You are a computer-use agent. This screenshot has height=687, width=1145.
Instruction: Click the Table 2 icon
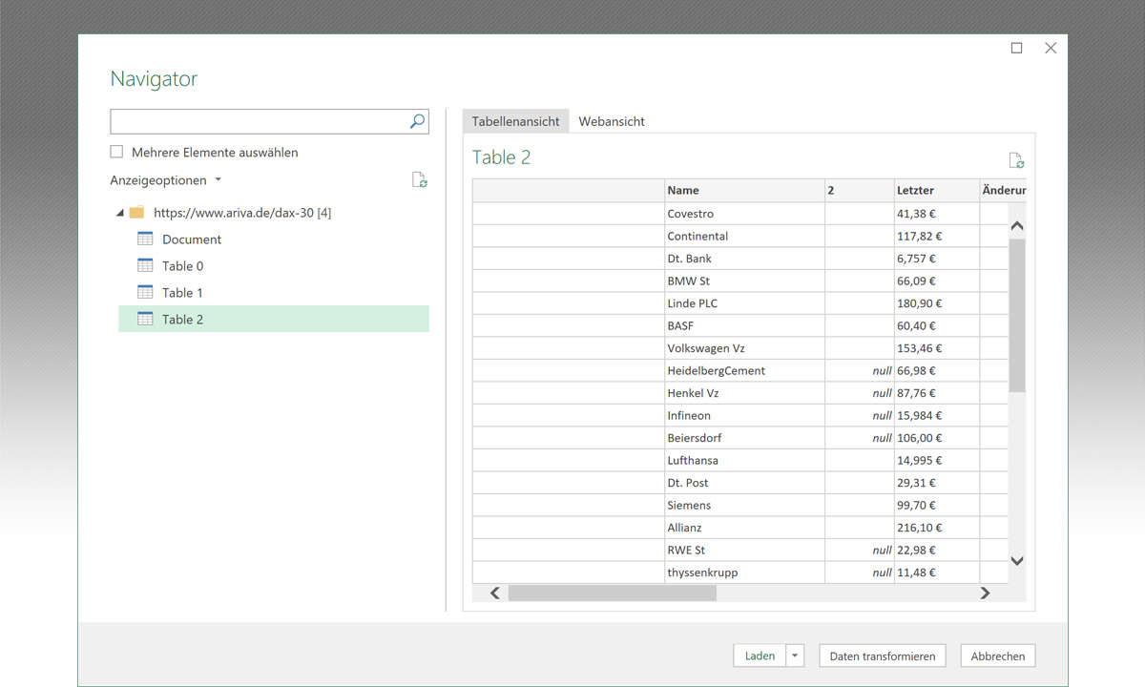click(x=145, y=319)
